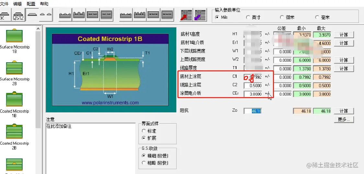Choose the single-trace coated coplanar icon
This screenshot has width=364, height=174.
coord(79,15)
